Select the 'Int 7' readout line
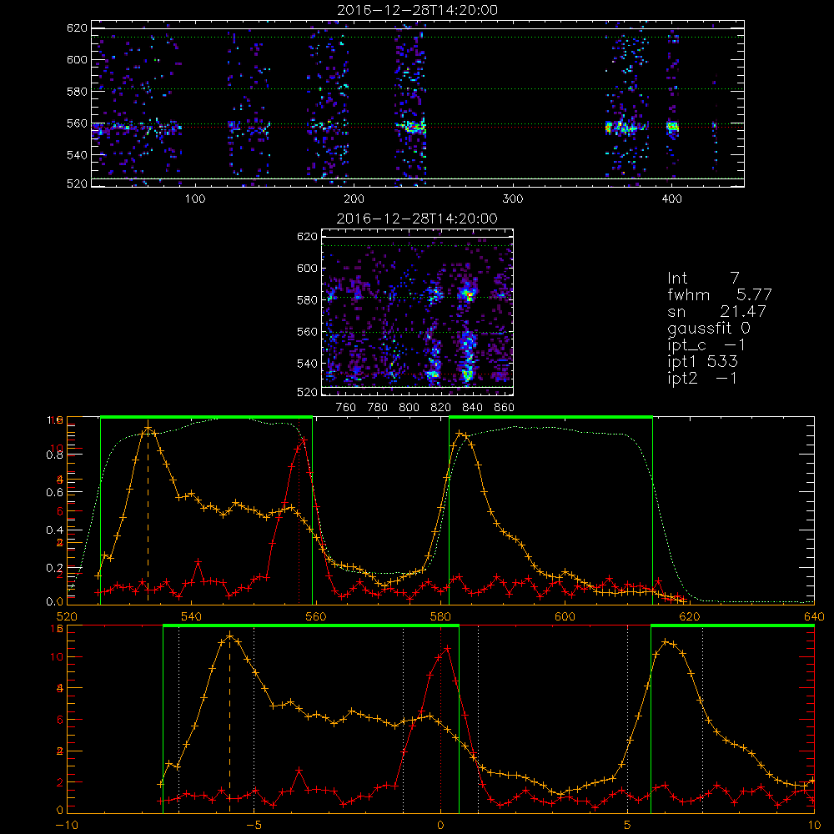 click(x=703, y=279)
